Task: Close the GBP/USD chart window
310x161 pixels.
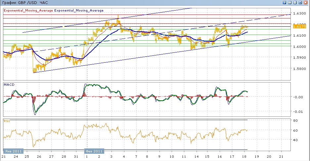Action: (x=306, y=2)
